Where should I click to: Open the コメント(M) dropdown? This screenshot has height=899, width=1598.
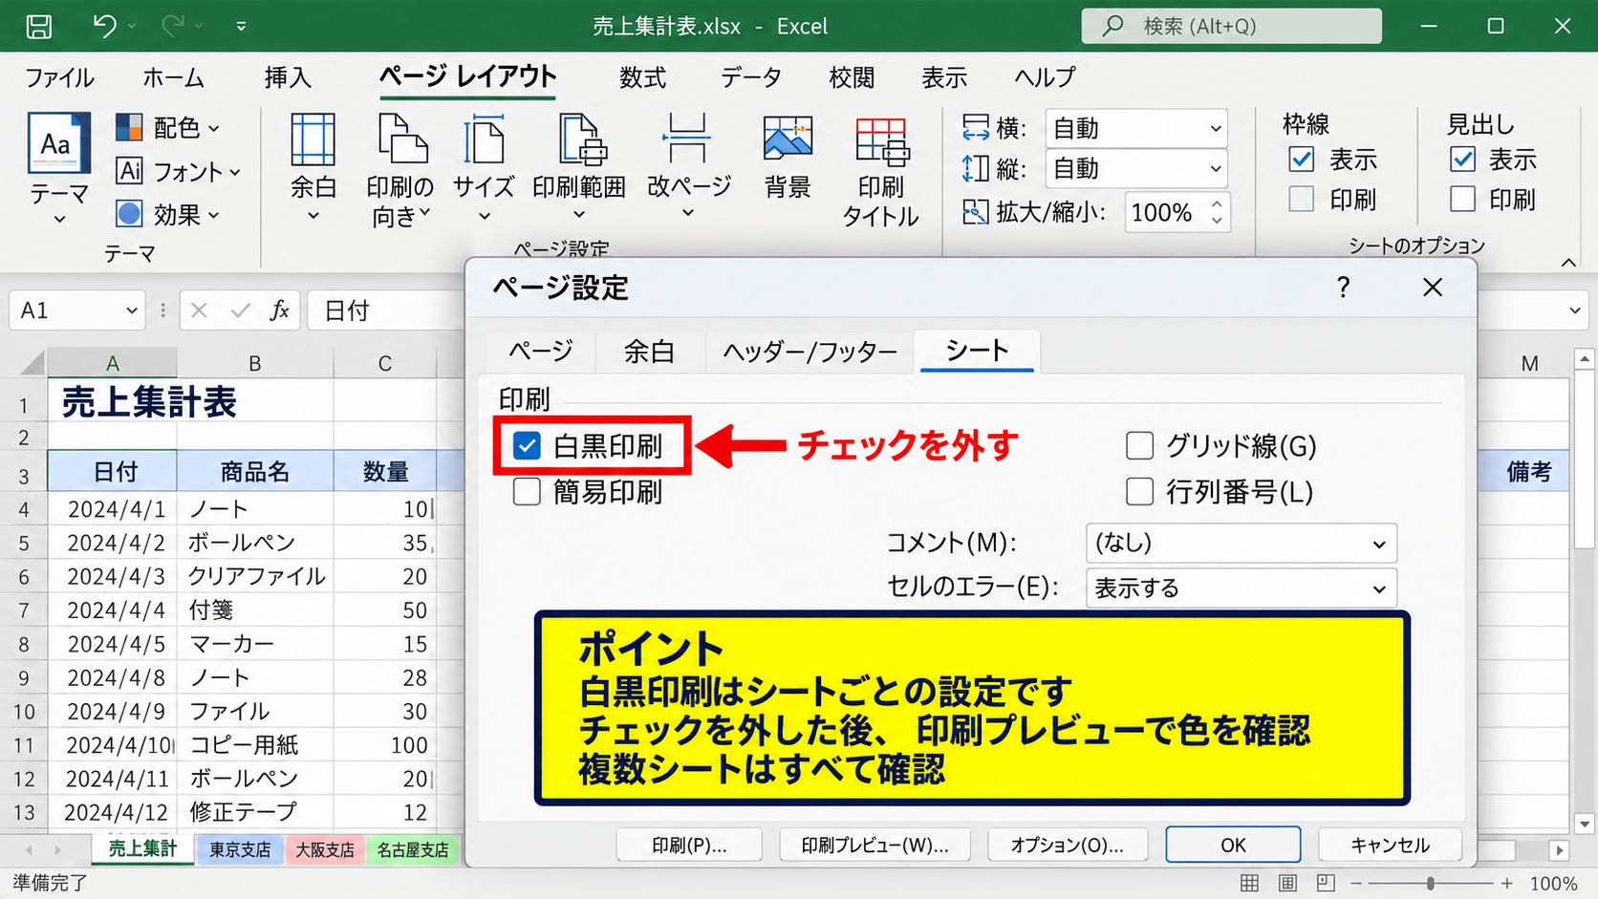point(1242,544)
